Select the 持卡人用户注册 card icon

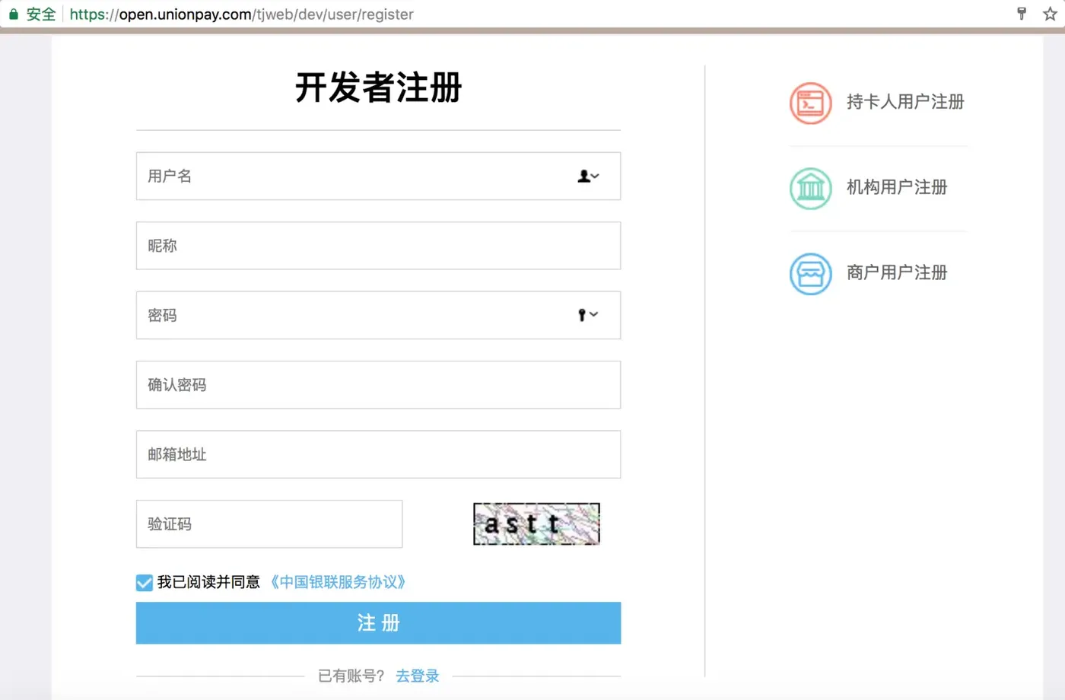click(x=810, y=103)
